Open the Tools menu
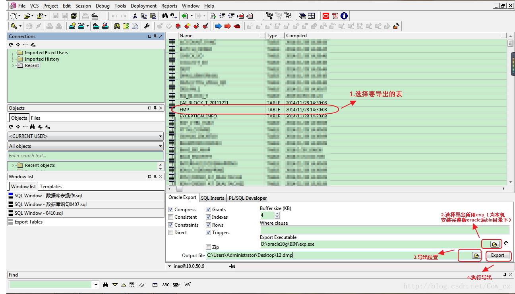 point(120,6)
